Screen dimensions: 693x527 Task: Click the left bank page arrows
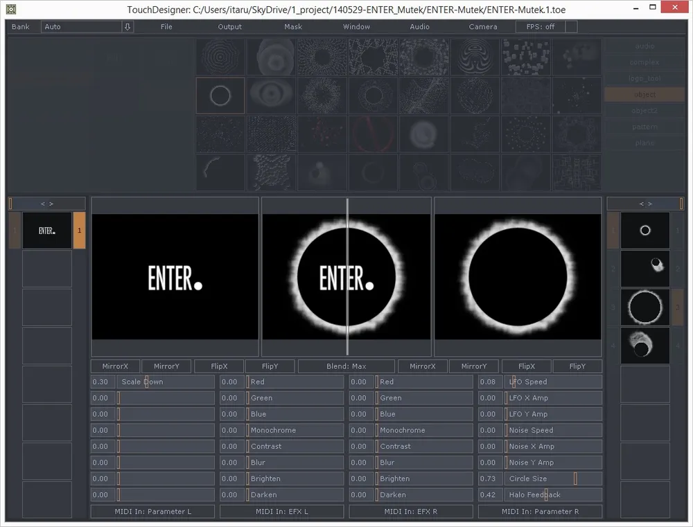[x=47, y=204]
